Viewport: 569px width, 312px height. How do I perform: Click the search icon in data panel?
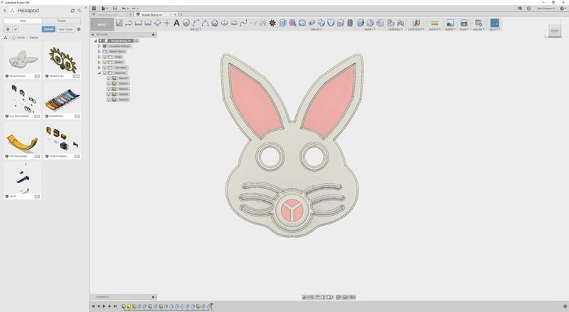pos(79,11)
